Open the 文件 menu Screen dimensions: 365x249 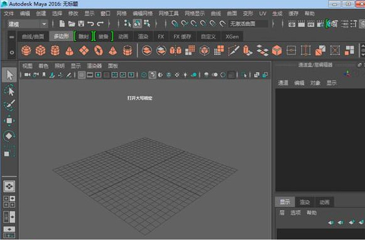[9, 14]
